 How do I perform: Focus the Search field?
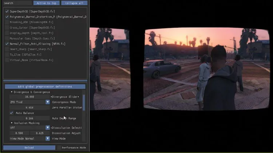pyautogui.click(x=17, y=3)
